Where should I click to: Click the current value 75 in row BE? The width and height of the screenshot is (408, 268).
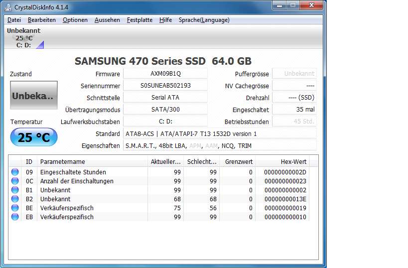[177, 208]
